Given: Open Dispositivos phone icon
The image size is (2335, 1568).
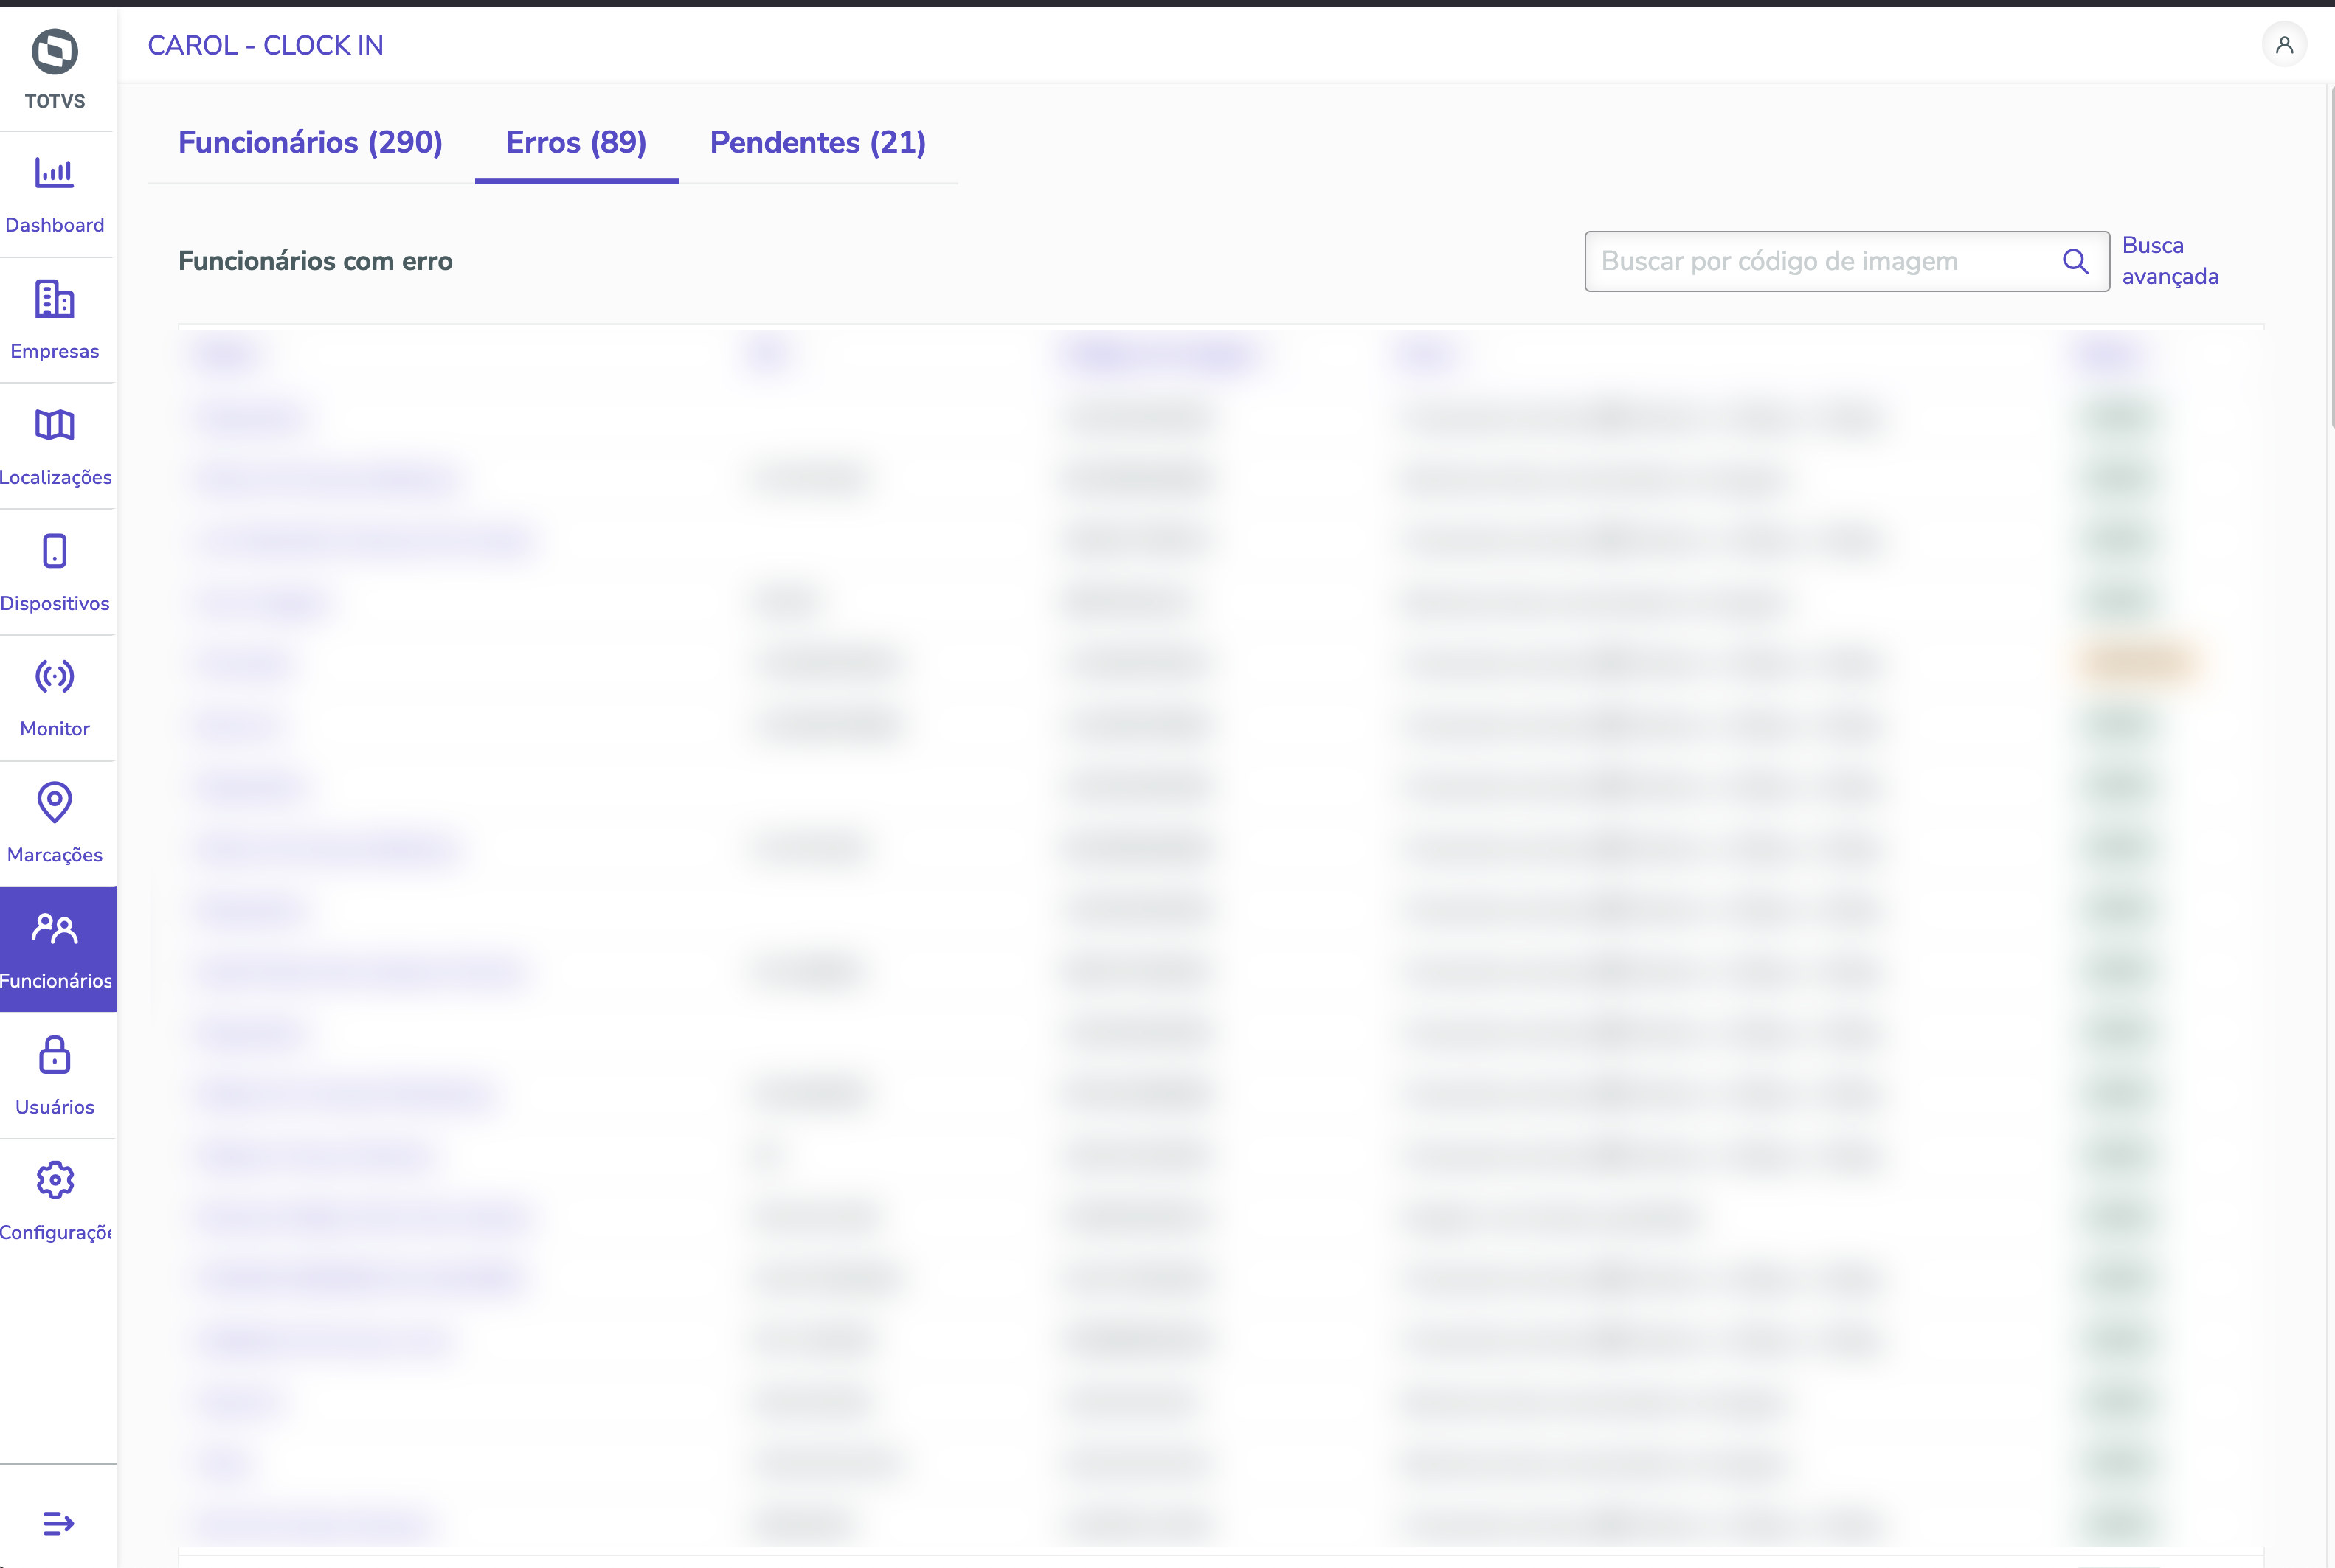Looking at the screenshot, I should point(55,551).
